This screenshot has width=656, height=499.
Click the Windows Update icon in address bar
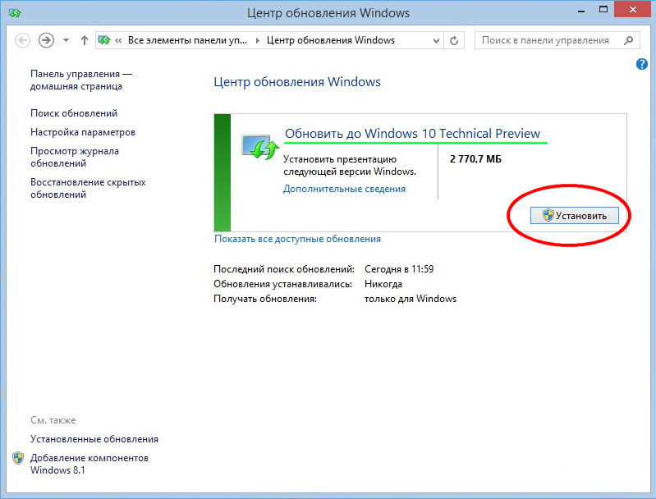pos(104,40)
